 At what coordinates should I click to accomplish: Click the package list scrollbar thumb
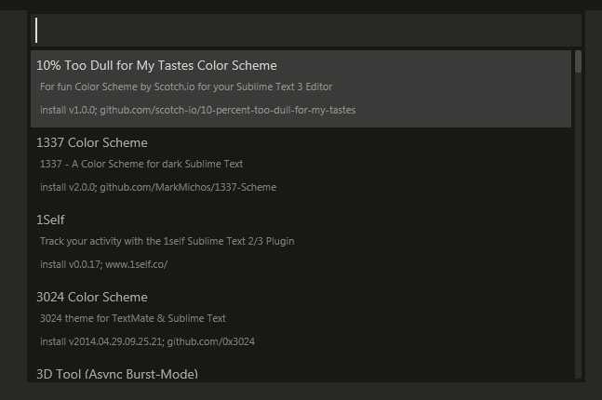tap(578, 62)
